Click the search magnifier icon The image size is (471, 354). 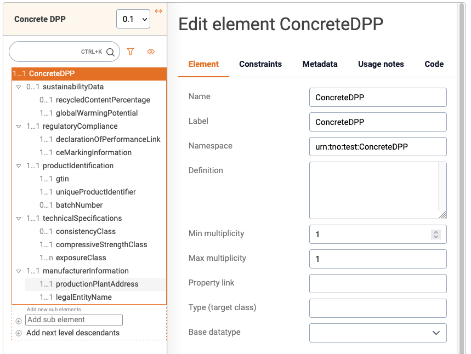point(110,52)
